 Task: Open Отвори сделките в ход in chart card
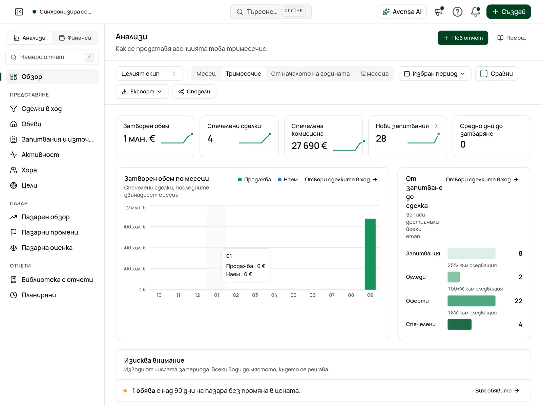pyautogui.click(x=341, y=180)
